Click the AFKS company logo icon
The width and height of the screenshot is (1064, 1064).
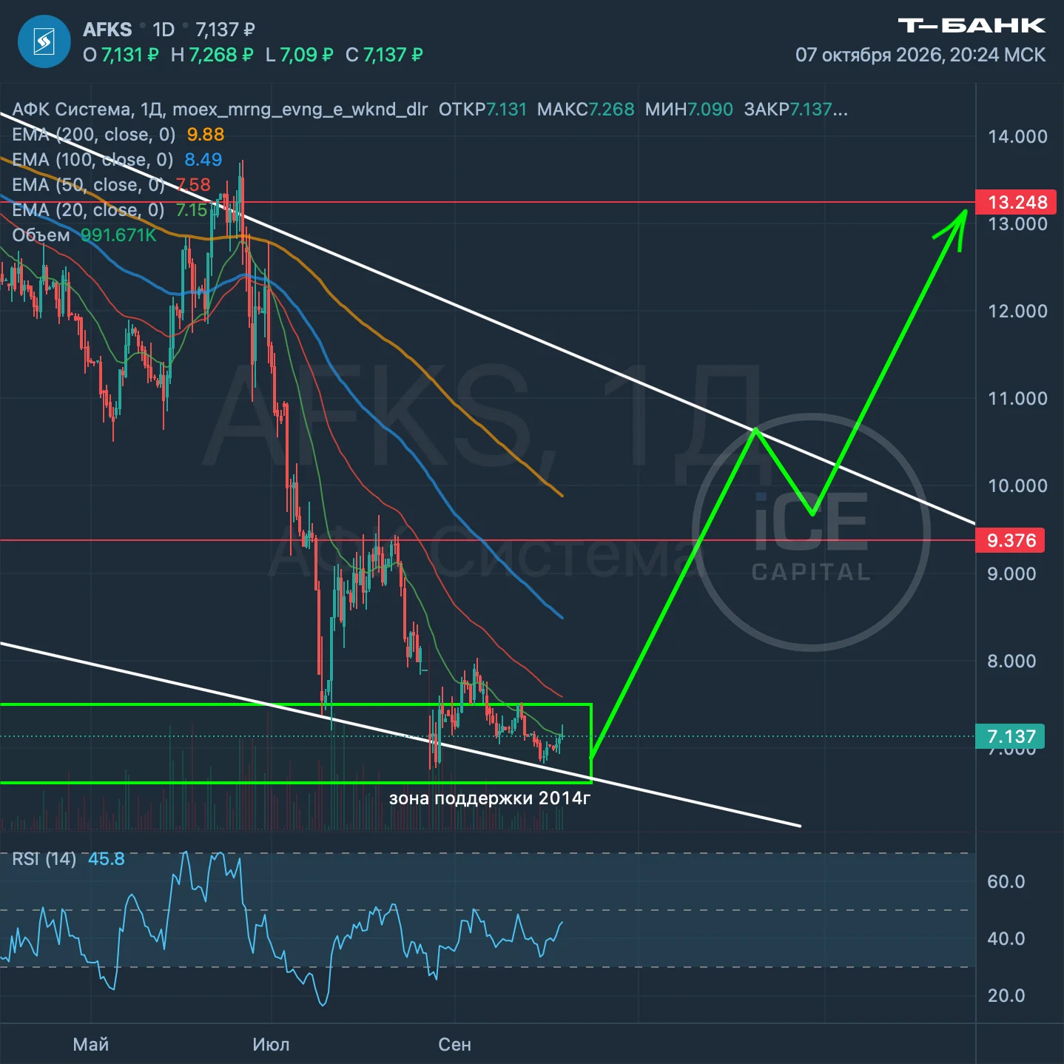point(44,41)
